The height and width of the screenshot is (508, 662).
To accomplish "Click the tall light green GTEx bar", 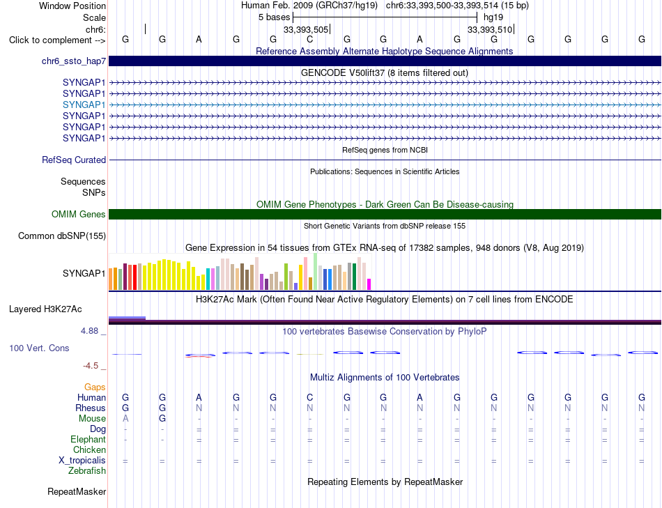I will [x=316, y=272].
